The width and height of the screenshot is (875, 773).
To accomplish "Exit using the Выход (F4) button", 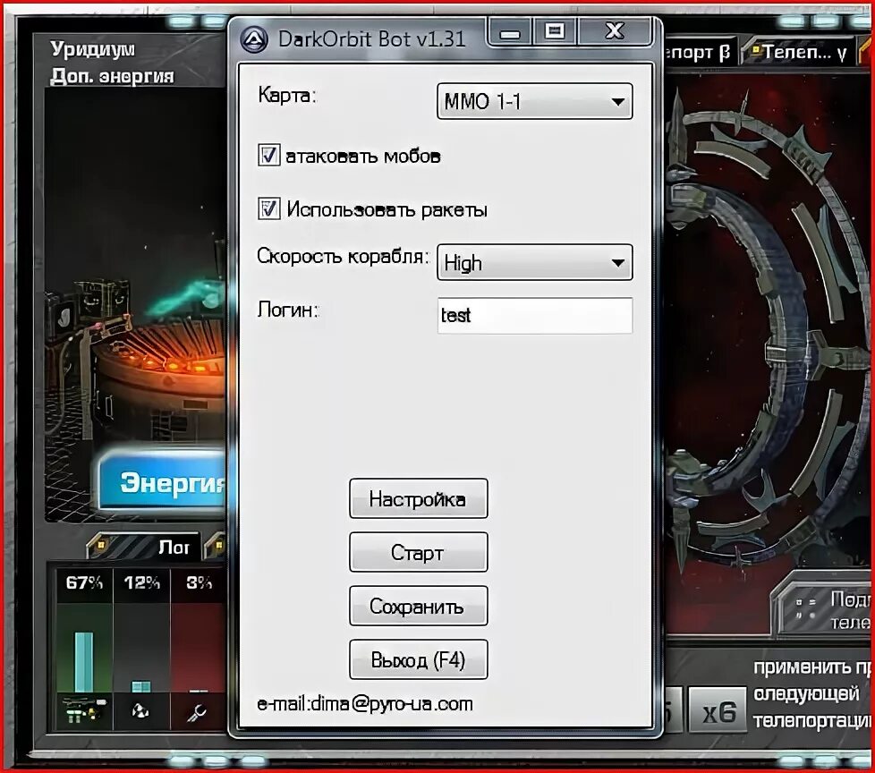I will (418, 659).
